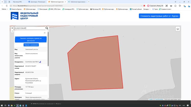This screenshot has height=107, width=191.
Task: Open the map layers switcher icon
Action: tap(178, 29)
